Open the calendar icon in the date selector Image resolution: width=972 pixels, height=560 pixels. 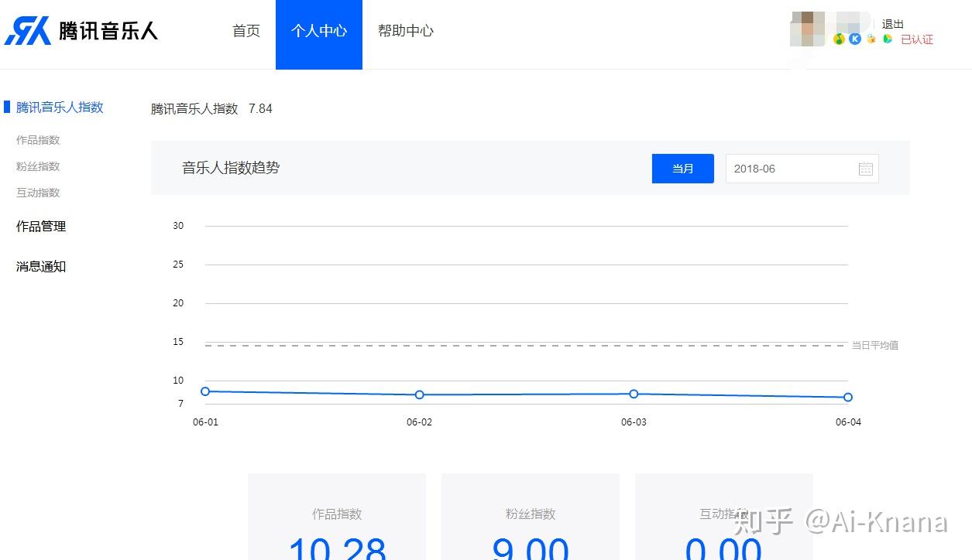tap(865, 168)
